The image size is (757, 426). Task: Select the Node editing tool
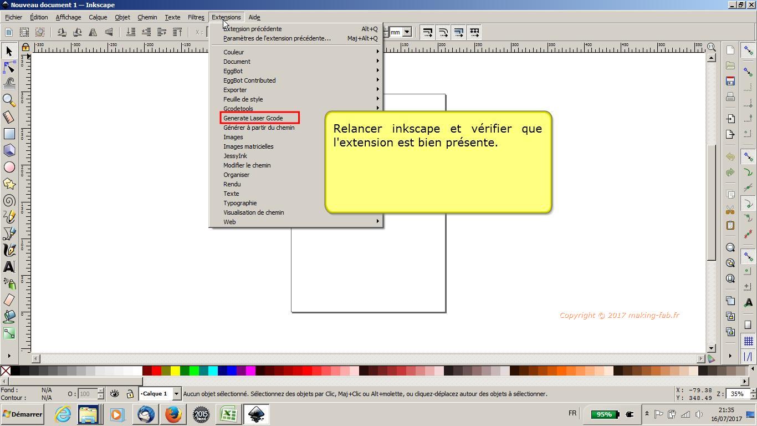tap(9, 68)
